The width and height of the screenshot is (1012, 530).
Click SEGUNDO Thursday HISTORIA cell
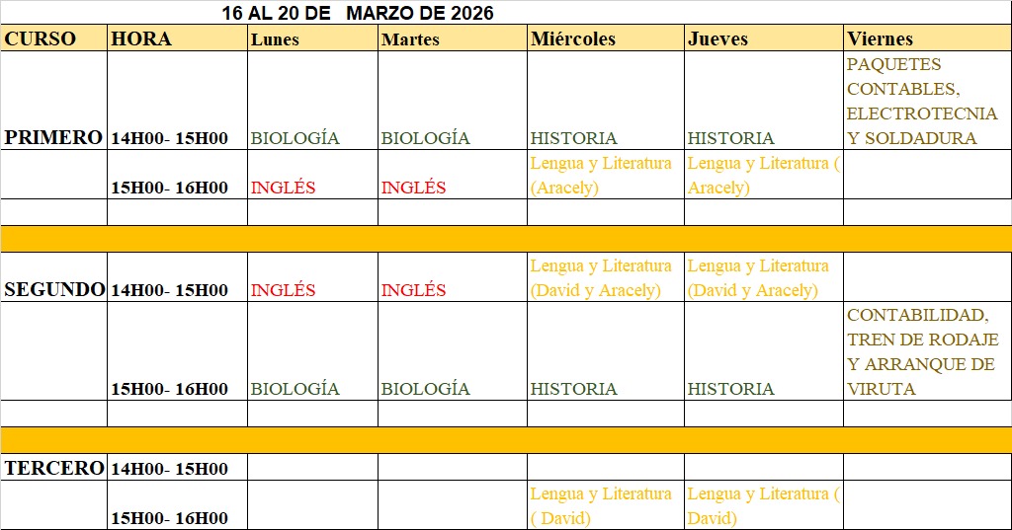click(x=730, y=389)
